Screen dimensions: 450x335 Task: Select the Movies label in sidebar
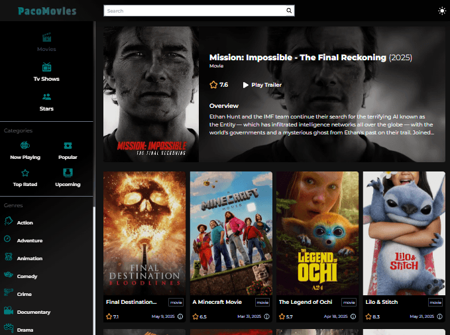(46, 49)
